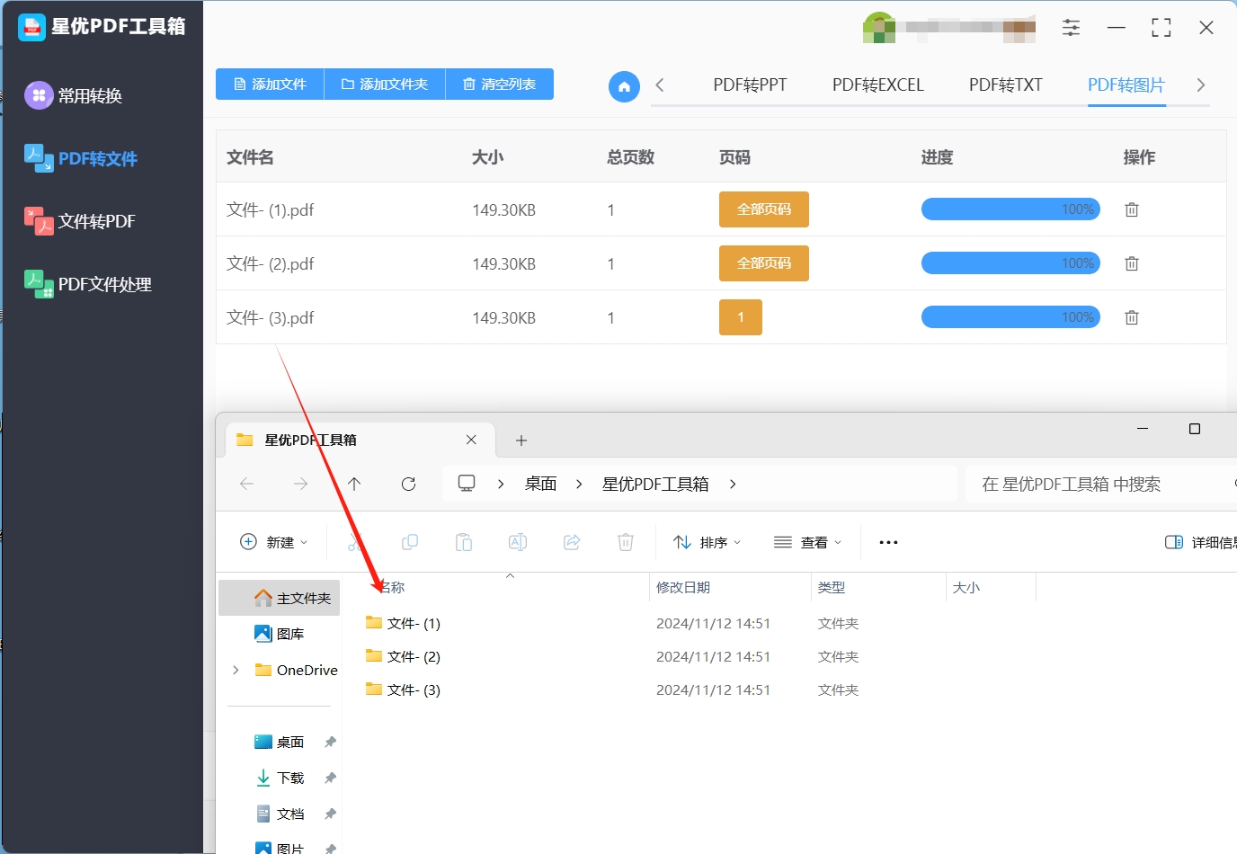Add a new Explorer tab

pos(521,440)
